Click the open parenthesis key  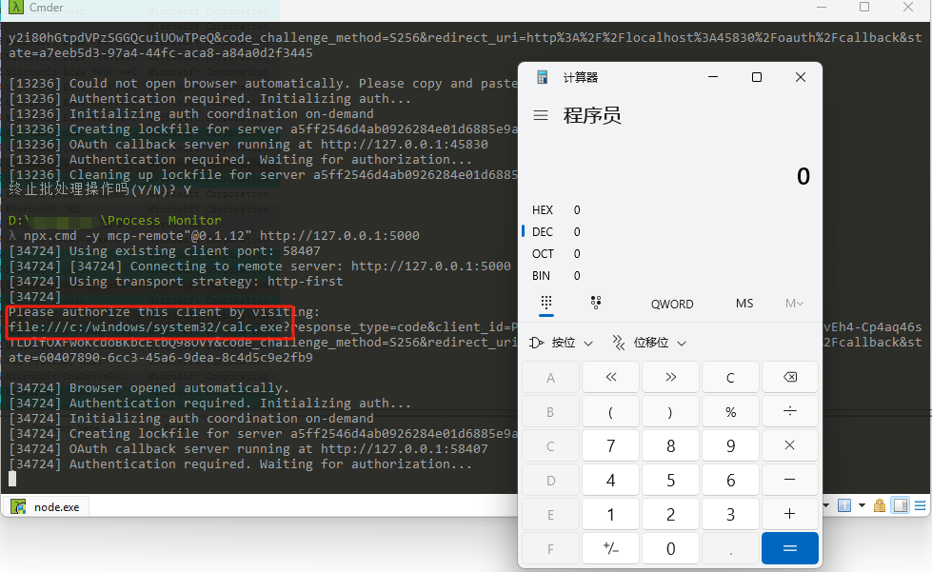point(610,411)
